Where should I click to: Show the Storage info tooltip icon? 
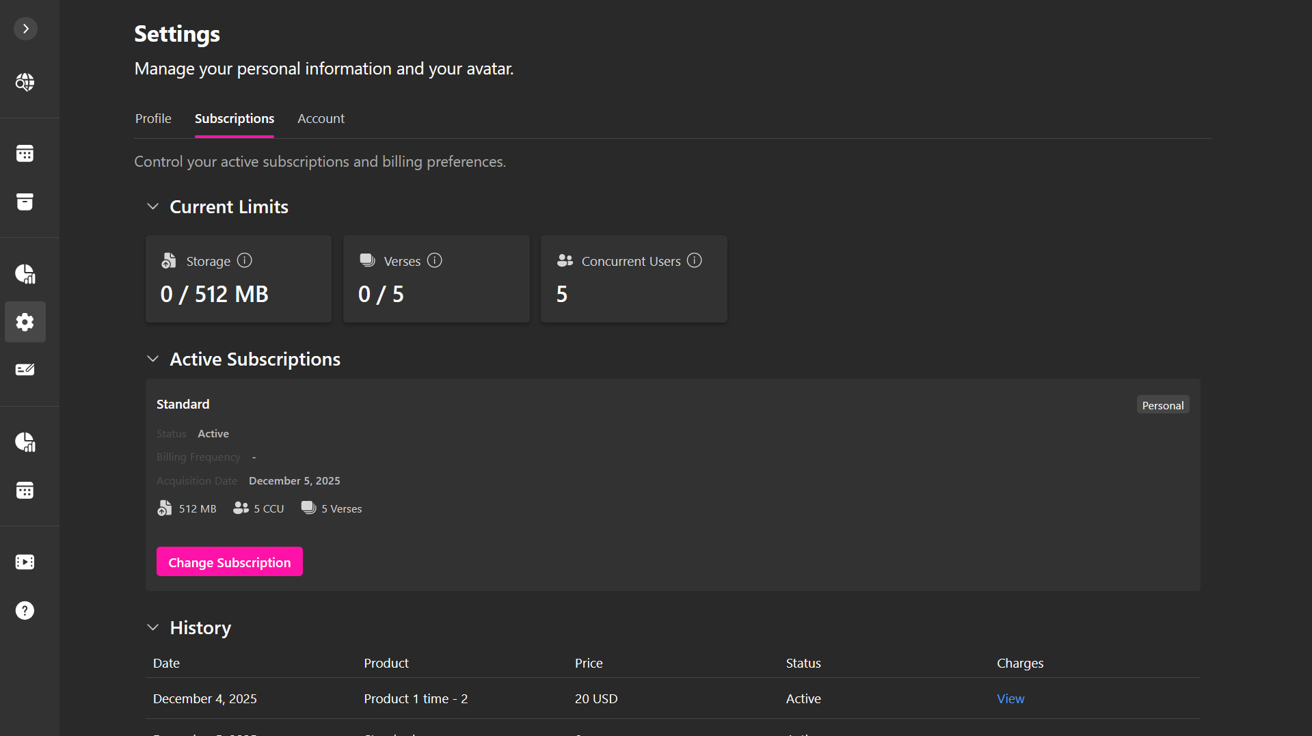(244, 260)
